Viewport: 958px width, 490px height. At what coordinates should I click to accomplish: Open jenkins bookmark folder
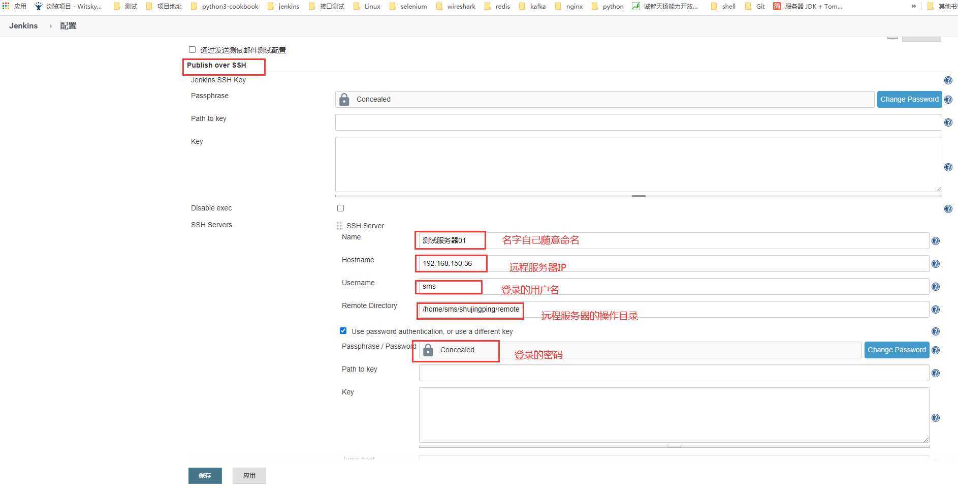tap(283, 6)
